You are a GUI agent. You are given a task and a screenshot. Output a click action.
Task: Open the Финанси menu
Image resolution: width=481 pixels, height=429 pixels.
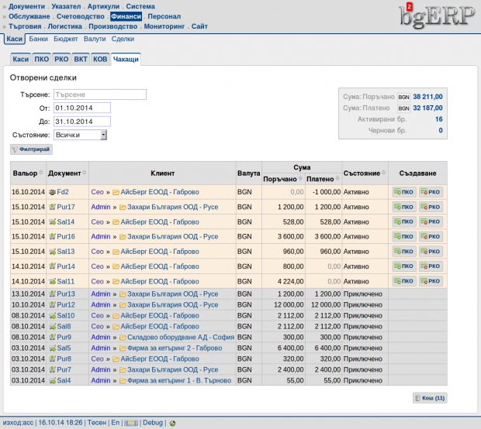126,16
